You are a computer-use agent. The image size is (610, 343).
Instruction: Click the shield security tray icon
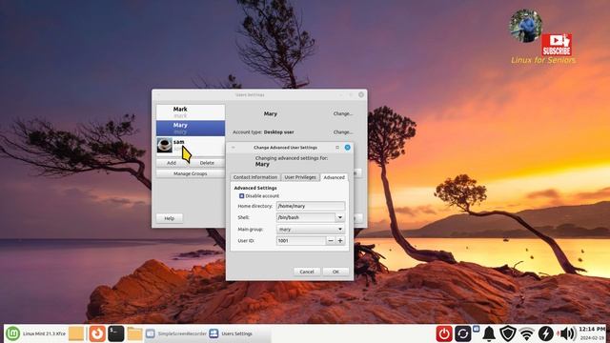click(x=508, y=333)
